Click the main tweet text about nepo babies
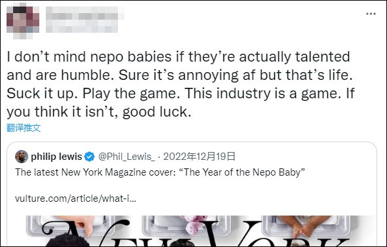 pyautogui.click(x=180, y=85)
